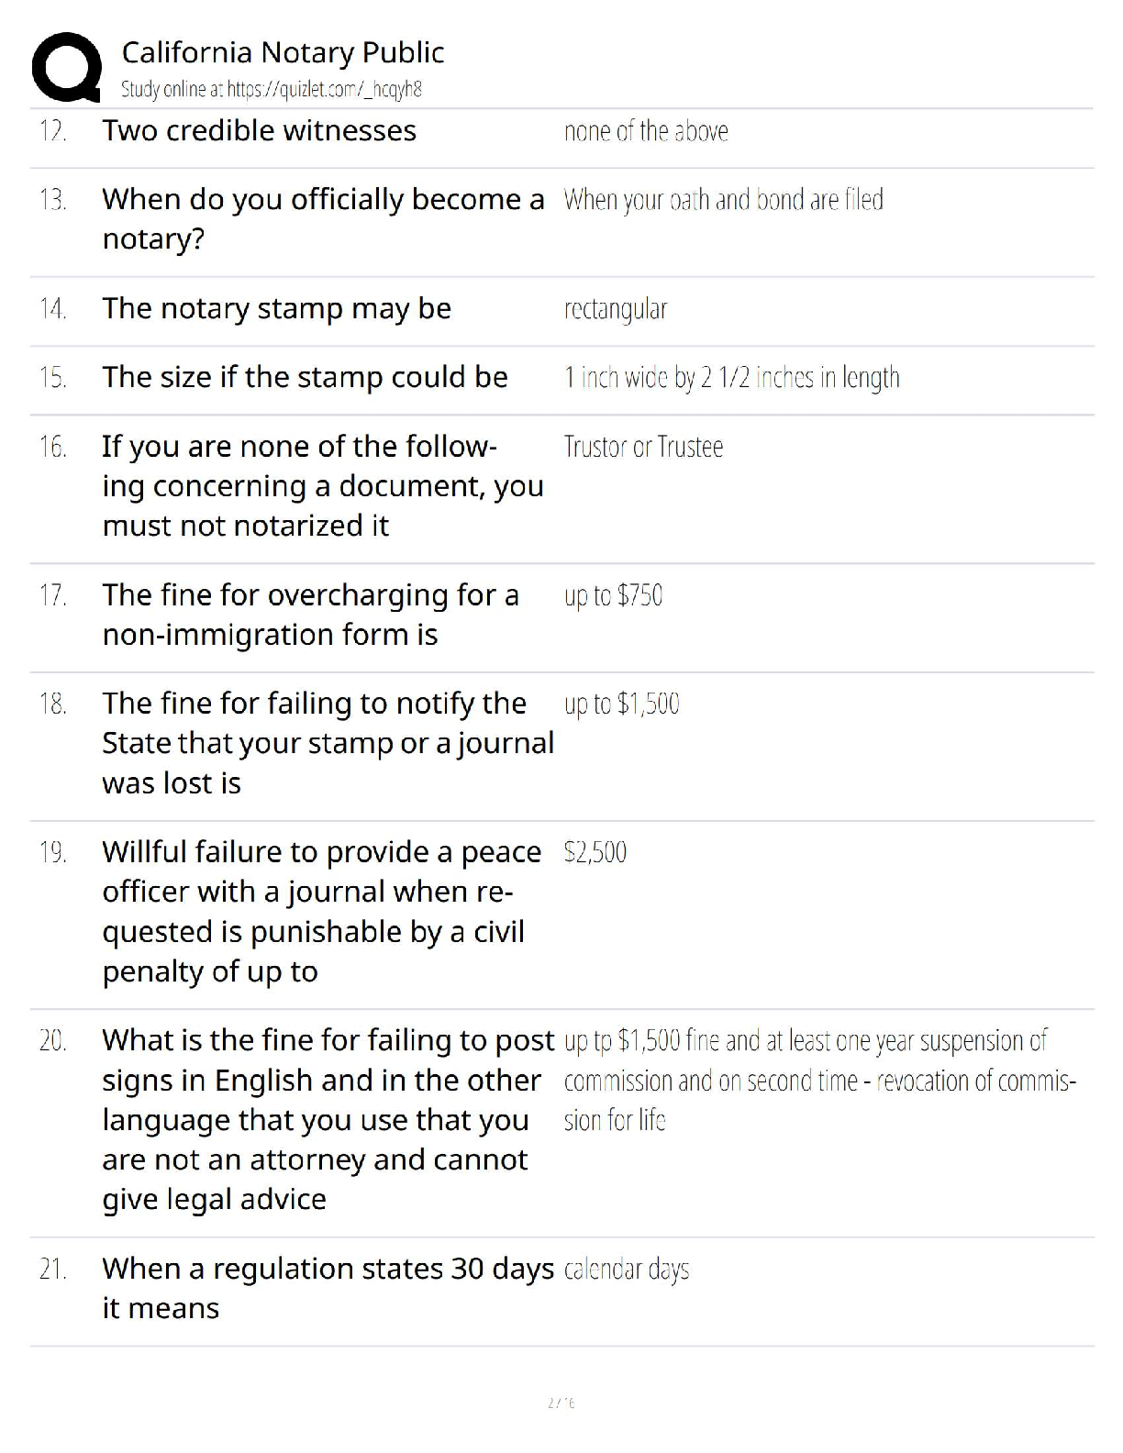The width and height of the screenshot is (1123, 1453).
Task: Select the term 'Two credible witnesses'
Action: 259,130
